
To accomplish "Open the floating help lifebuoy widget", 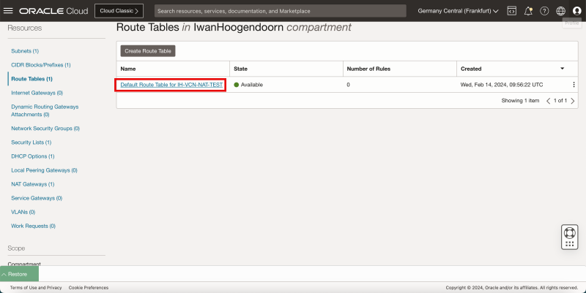I will 570,237.
